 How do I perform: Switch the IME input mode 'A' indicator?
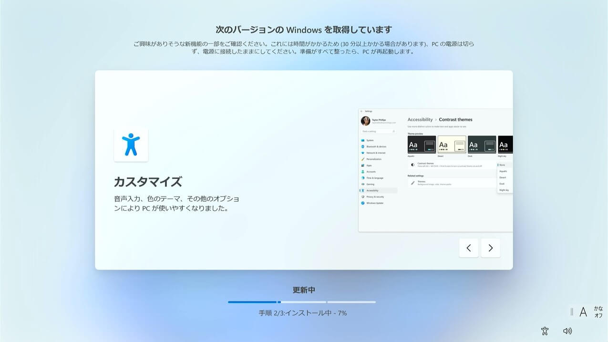tap(583, 312)
